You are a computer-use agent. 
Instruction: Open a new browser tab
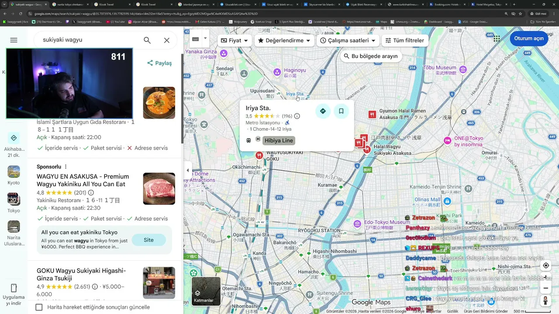(514, 4)
